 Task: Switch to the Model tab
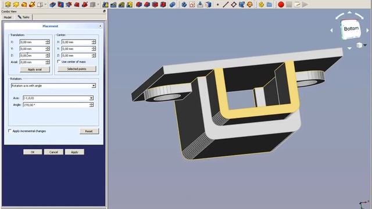click(x=8, y=17)
